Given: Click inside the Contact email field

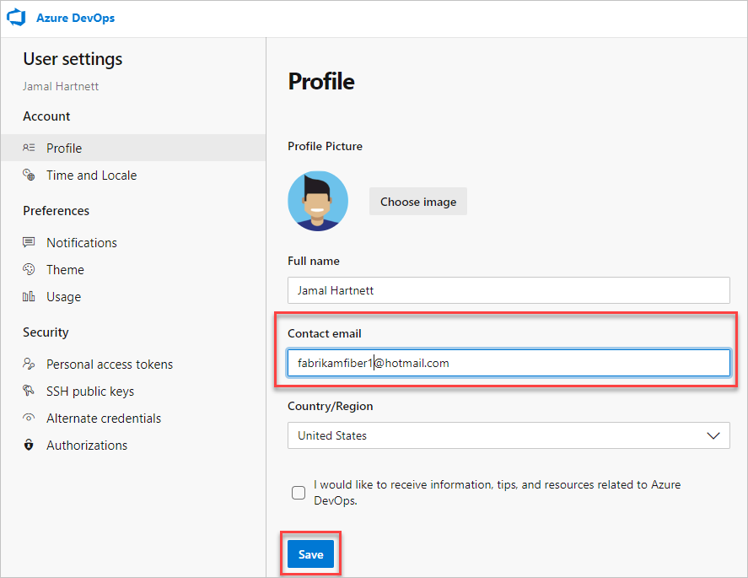Looking at the screenshot, I should click(x=508, y=363).
